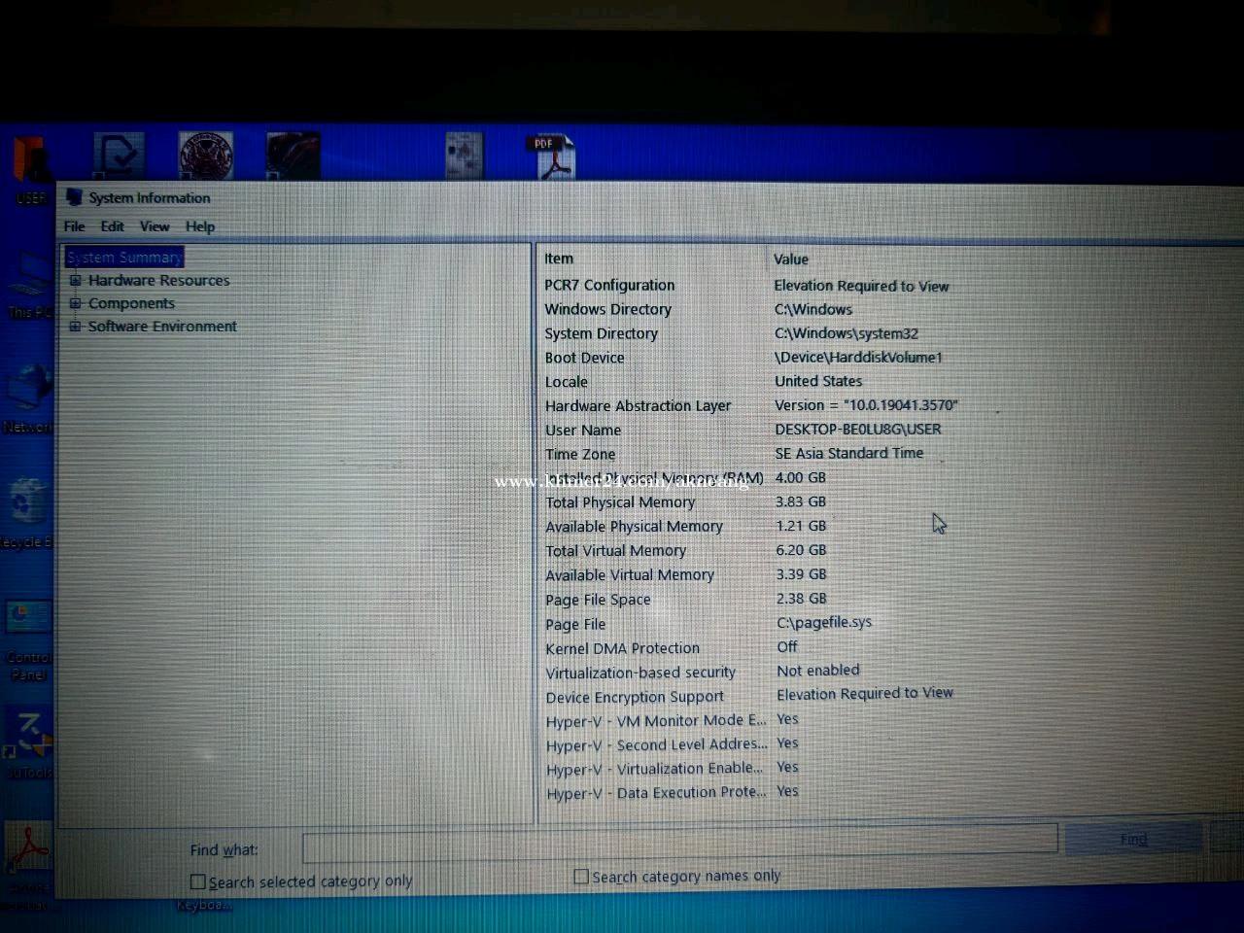Select Components category label
This screenshot has height=933, width=1244.
point(131,303)
